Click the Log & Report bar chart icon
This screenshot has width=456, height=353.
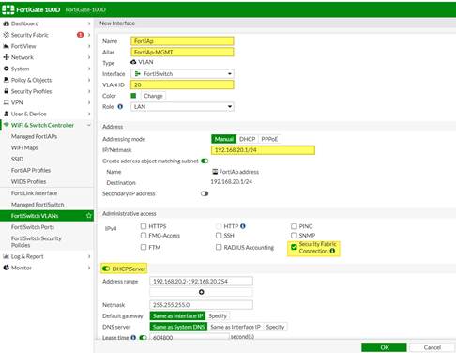point(6,256)
